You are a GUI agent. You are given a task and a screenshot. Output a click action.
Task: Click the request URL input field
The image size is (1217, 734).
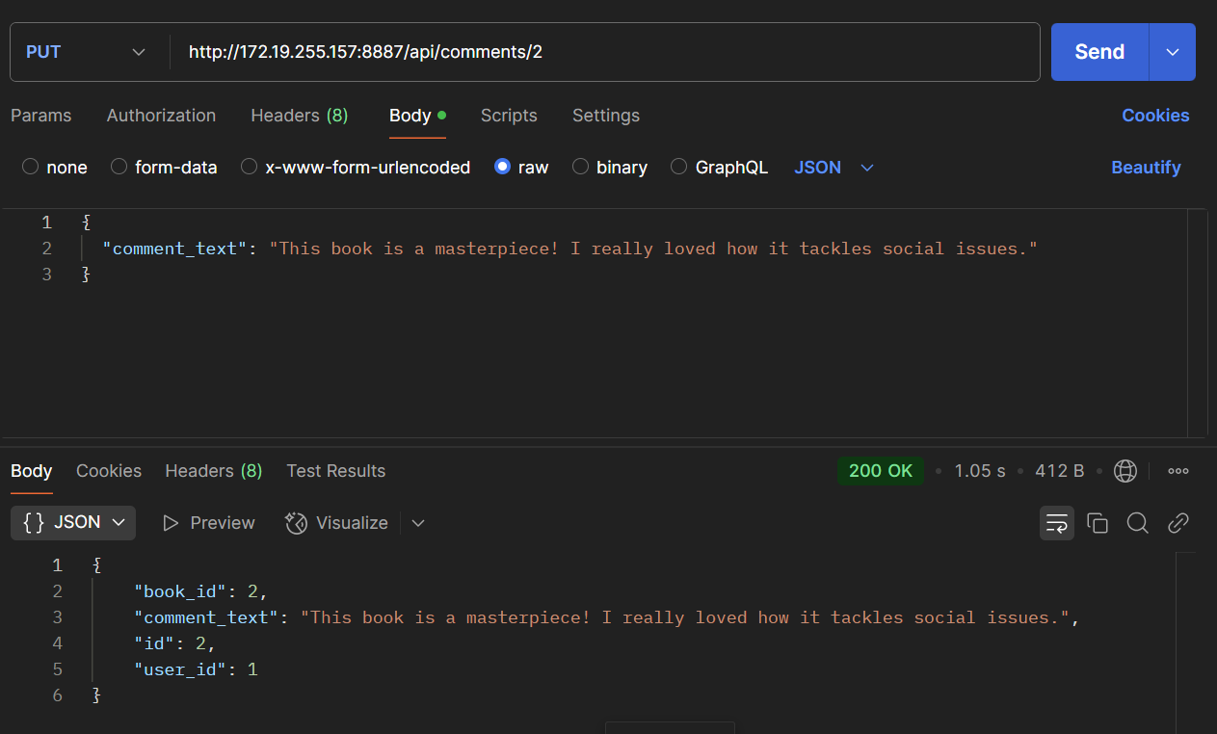coord(605,52)
